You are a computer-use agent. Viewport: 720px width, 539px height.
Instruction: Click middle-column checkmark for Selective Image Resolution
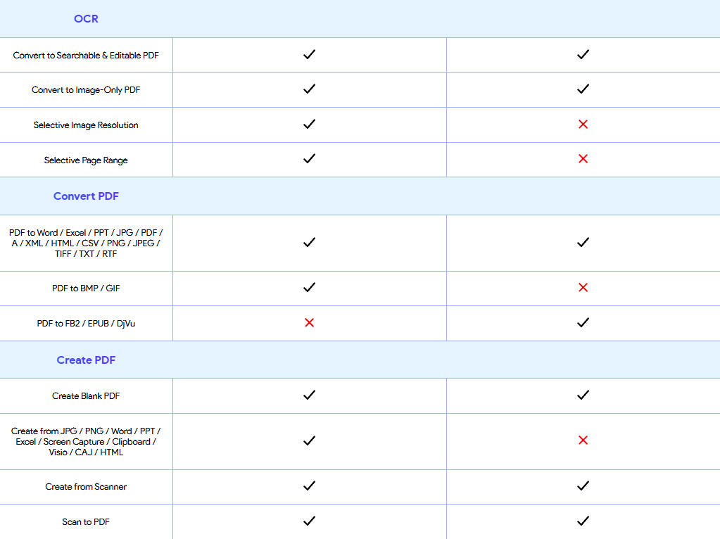click(310, 124)
